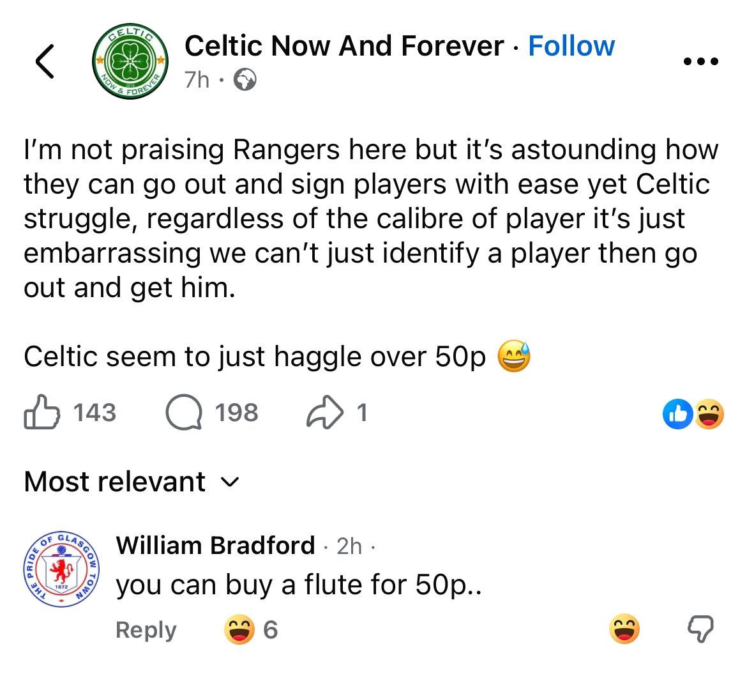Click the public globe privacy icon
Screen dimensions: 747x685
(x=245, y=81)
